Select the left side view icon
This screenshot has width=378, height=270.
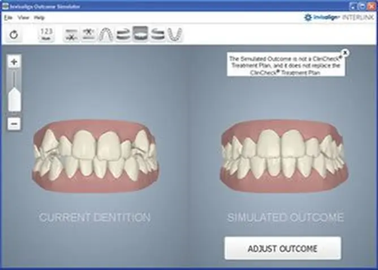click(x=157, y=35)
